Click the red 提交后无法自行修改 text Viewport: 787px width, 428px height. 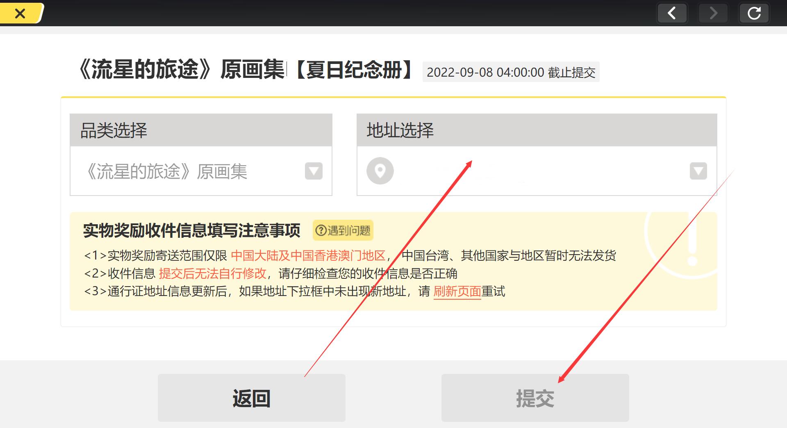[212, 273]
